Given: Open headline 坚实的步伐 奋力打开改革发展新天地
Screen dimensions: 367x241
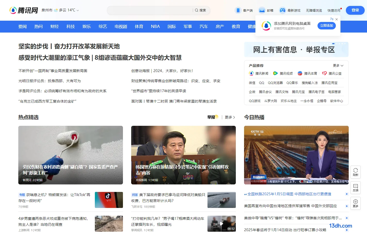Looking at the screenshot, I should coord(69,46).
